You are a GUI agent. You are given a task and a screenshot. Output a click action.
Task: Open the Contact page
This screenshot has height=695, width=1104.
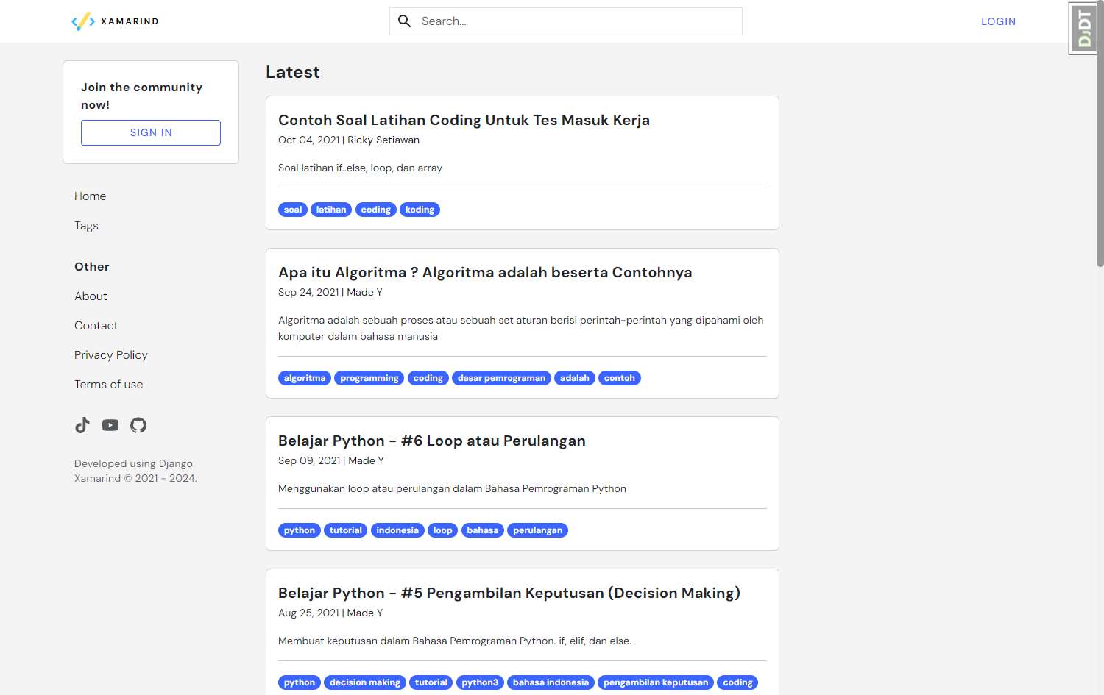(96, 326)
